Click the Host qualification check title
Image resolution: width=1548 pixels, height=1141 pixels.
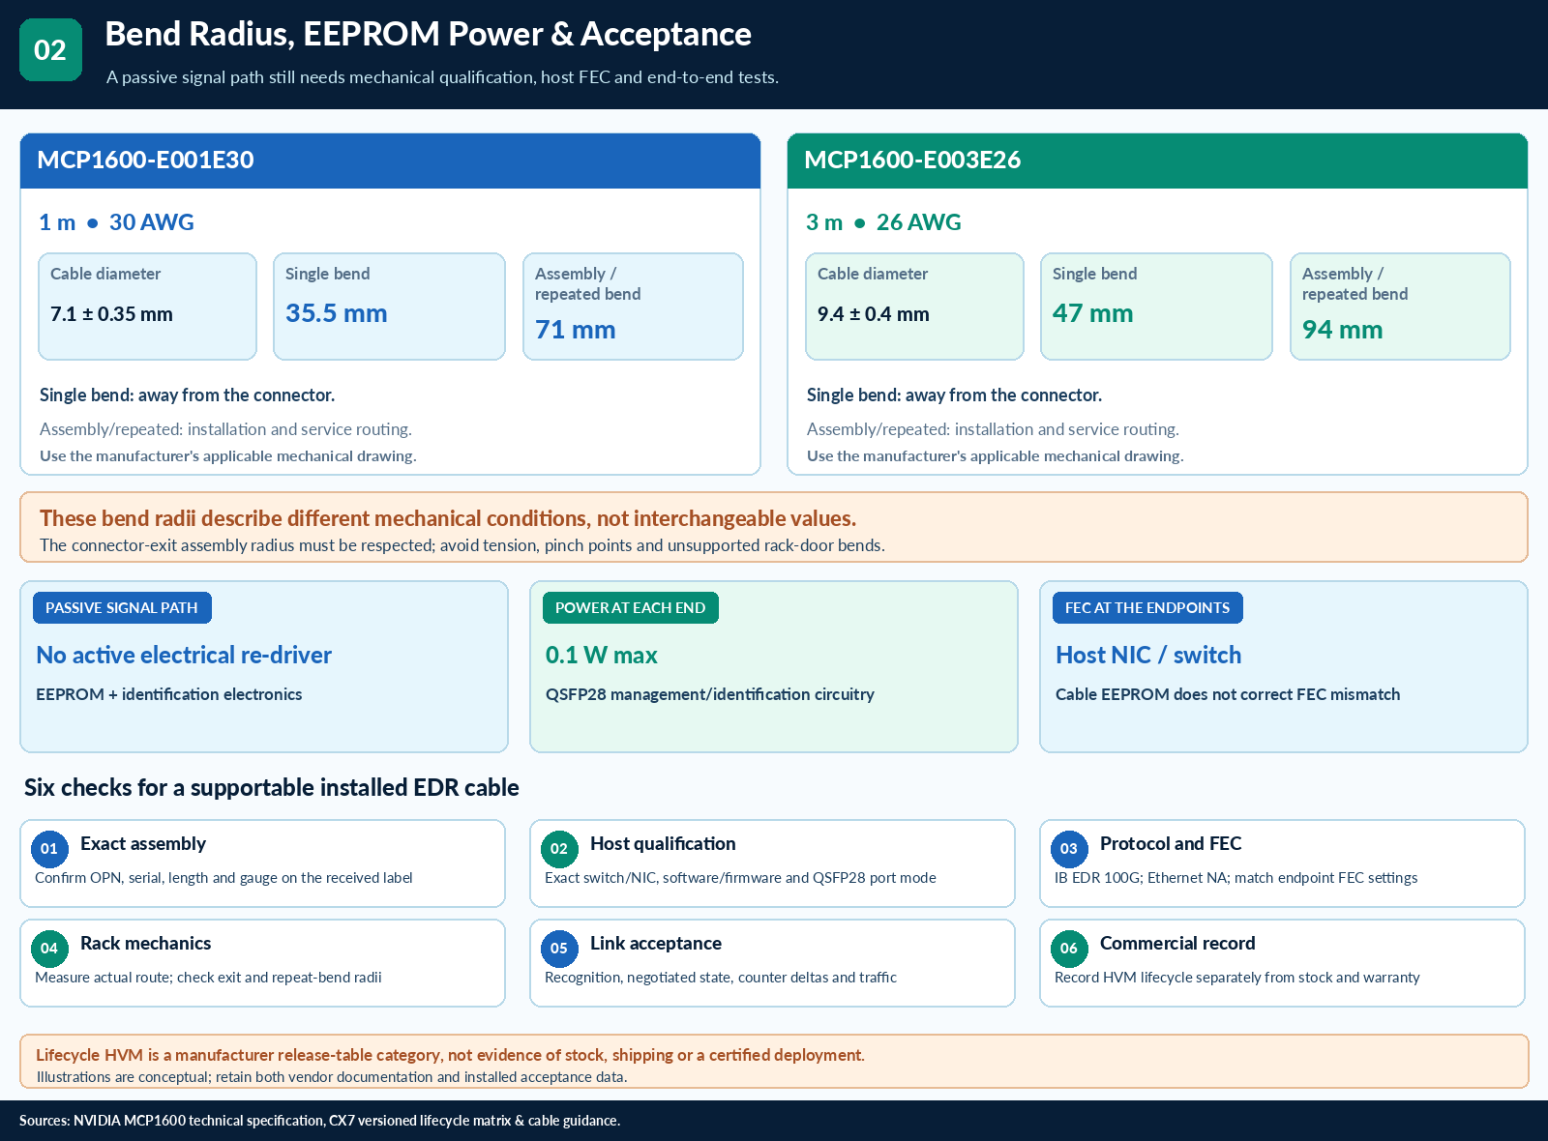663,844
